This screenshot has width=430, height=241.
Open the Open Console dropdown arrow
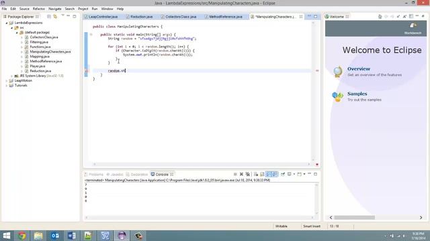coord(304,174)
